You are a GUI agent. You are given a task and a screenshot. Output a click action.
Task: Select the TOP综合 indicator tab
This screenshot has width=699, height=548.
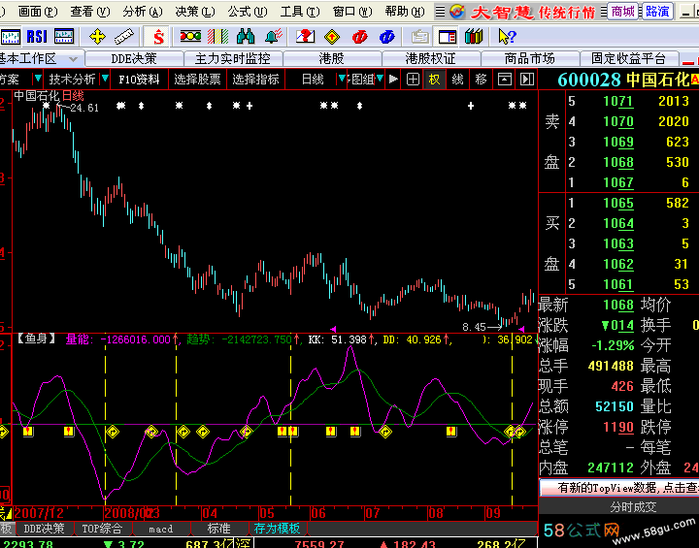(102, 529)
